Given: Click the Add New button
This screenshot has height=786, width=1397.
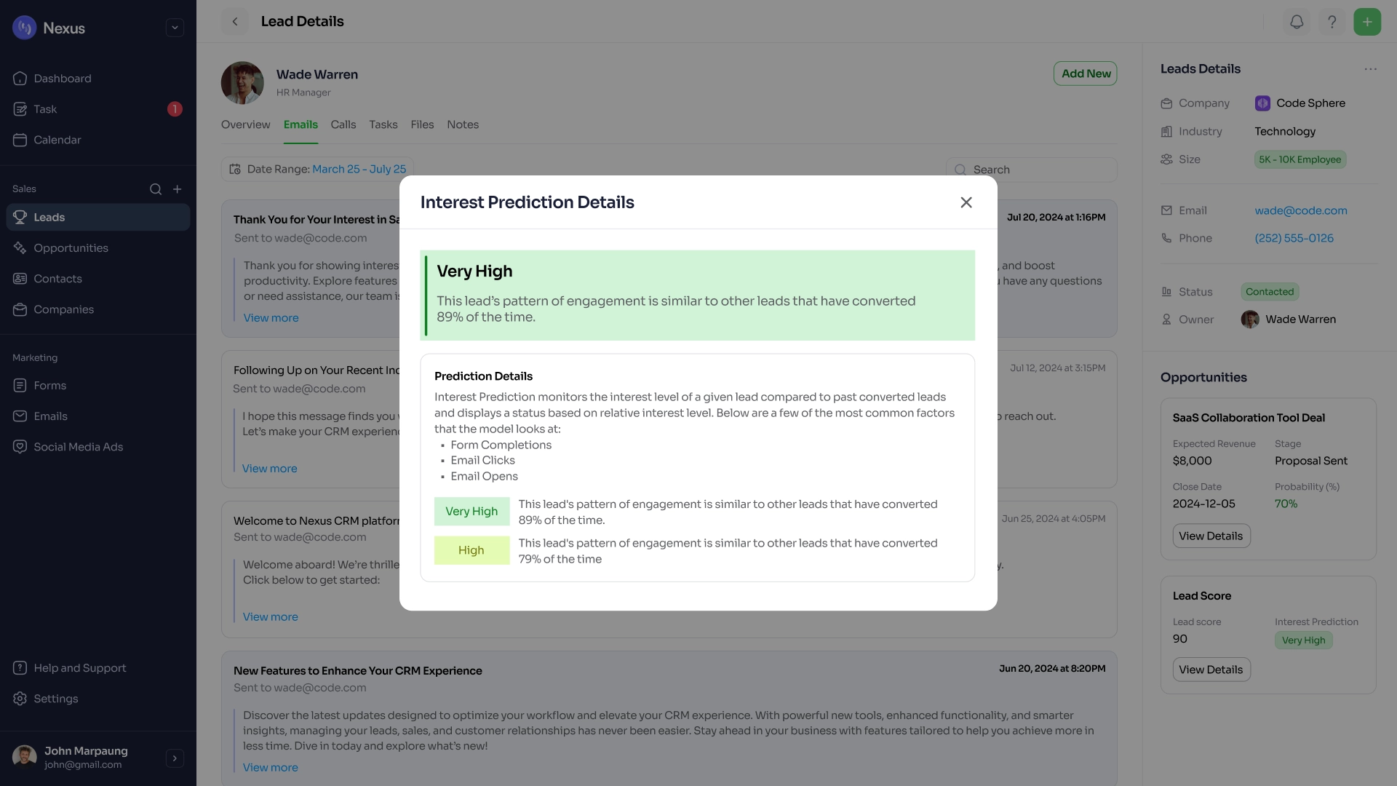Looking at the screenshot, I should (1085, 74).
